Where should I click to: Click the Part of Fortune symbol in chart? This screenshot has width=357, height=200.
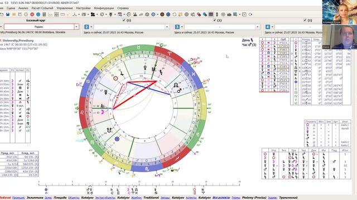click(x=117, y=139)
